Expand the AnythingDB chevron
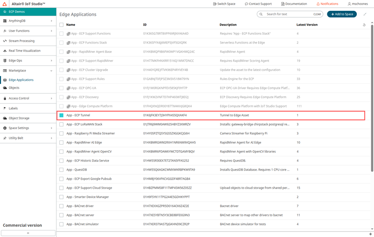The height and width of the screenshot is (237, 374). pyautogui.click(x=51, y=21)
